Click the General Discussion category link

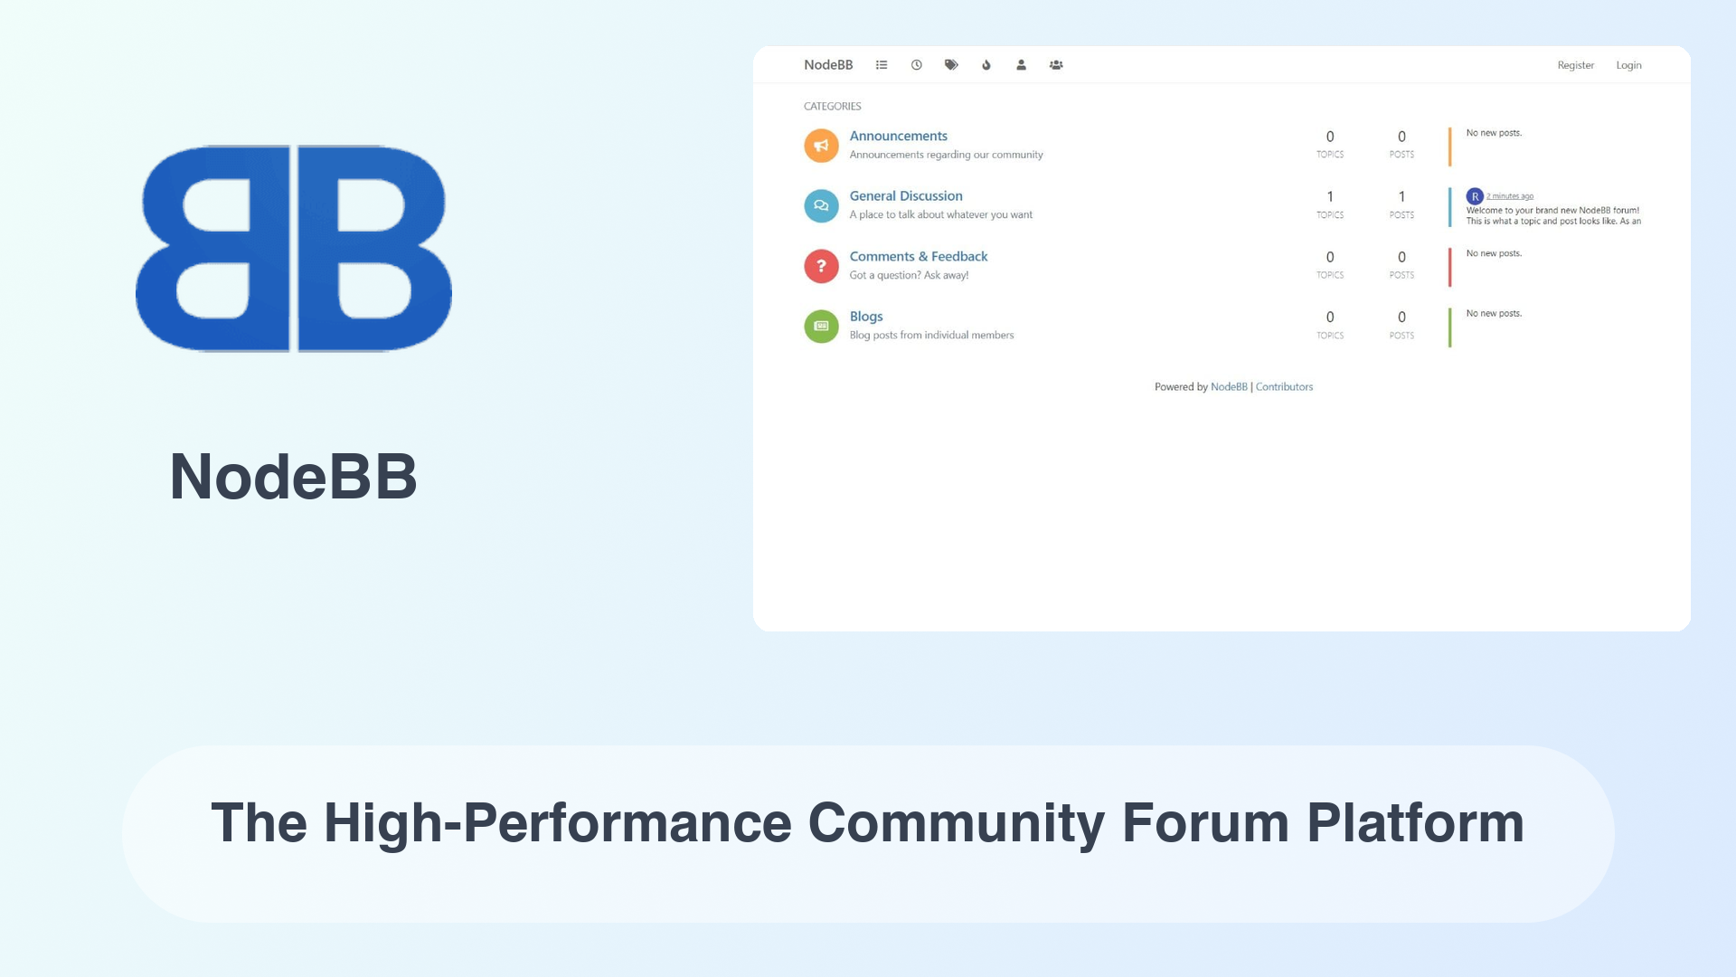click(x=905, y=195)
